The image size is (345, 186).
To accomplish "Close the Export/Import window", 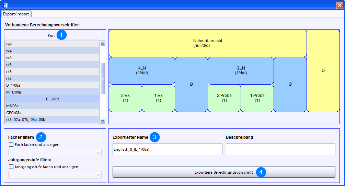I will (340, 5).
